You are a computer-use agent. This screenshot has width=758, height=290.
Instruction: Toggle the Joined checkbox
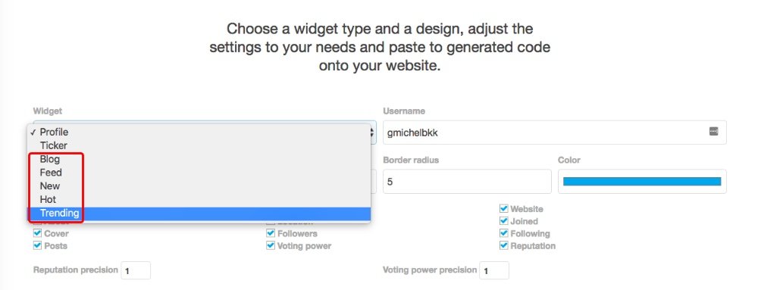[504, 221]
